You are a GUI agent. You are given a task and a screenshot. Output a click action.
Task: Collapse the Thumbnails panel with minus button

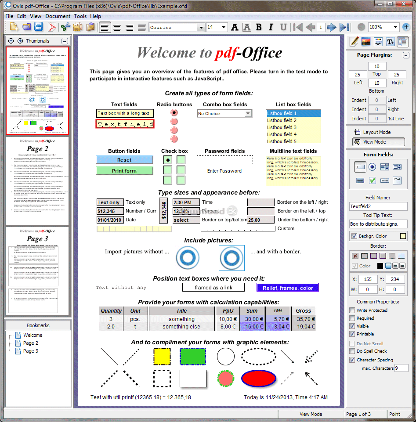[65, 41]
